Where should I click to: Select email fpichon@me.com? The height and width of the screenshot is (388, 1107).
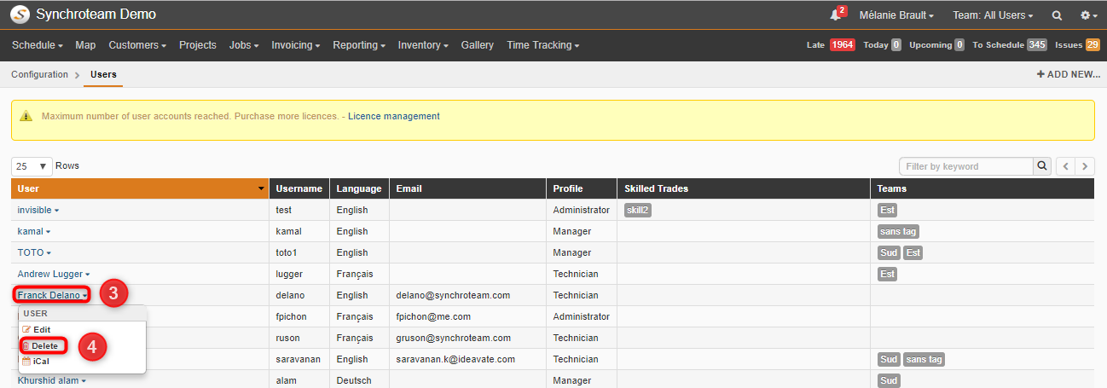[x=433, y=316]
